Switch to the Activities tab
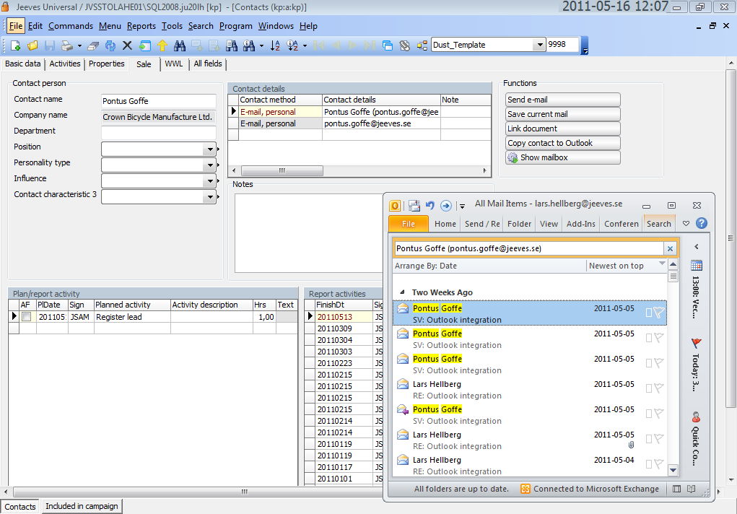Viewport: 737px width, 514px height. tap(65, 64)
